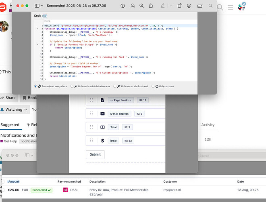The height and width of the screenshot is (202, 266).
Task: Click the date '28 Aug, 09:25'
Action: tap(248, 190)
